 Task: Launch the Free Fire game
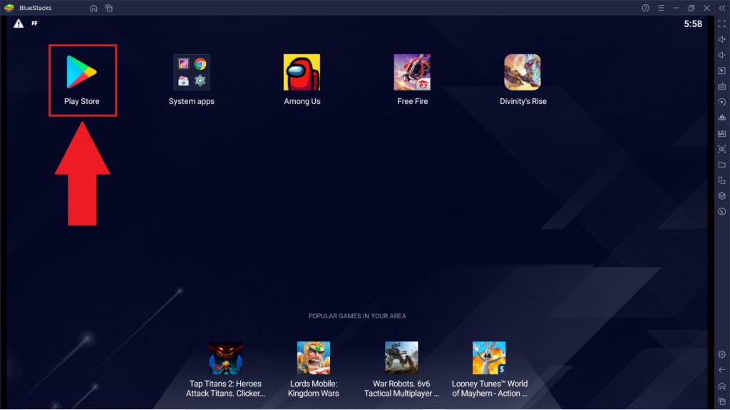coord(412,80)
